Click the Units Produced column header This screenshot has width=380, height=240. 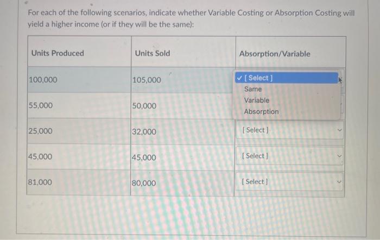click(58, 53)
